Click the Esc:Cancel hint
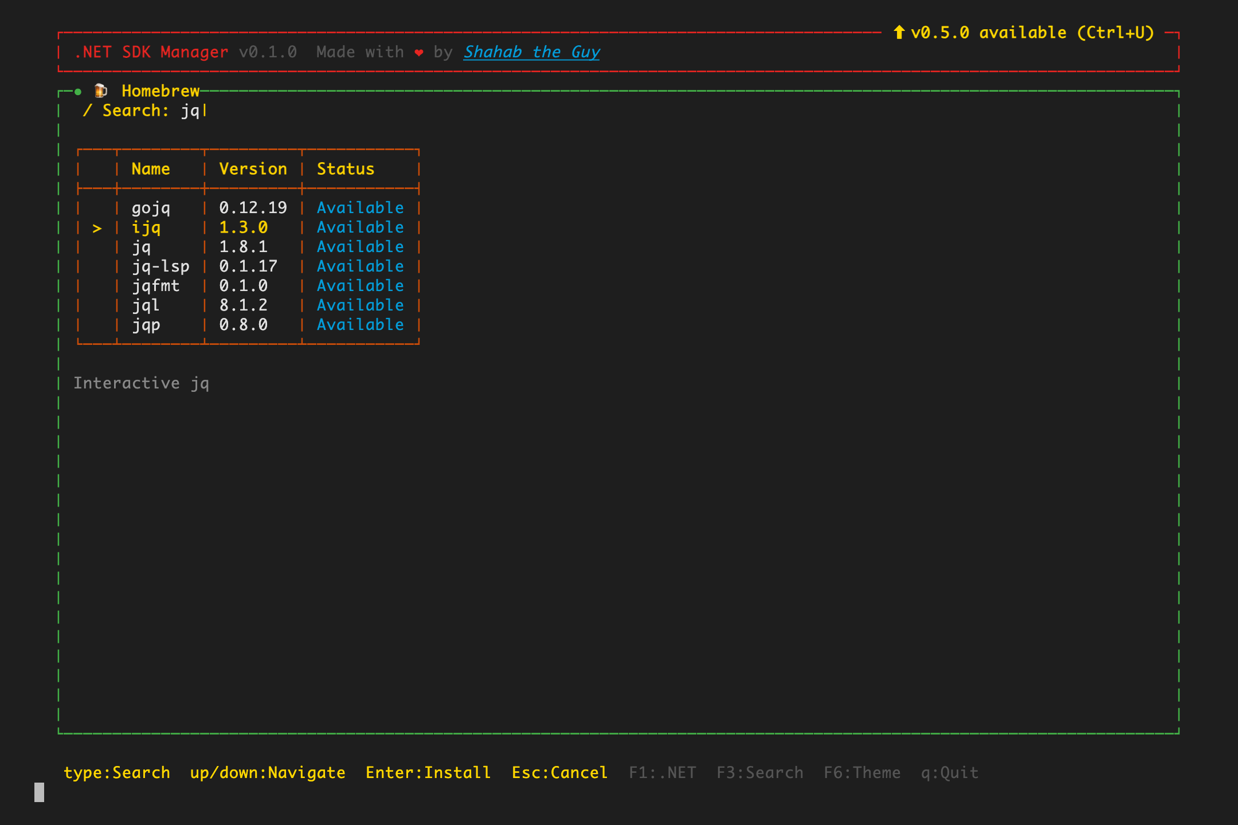 [560, 773]
